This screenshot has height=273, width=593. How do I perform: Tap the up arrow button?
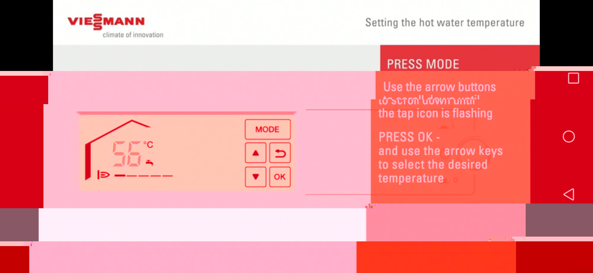[x=256, y=153]
